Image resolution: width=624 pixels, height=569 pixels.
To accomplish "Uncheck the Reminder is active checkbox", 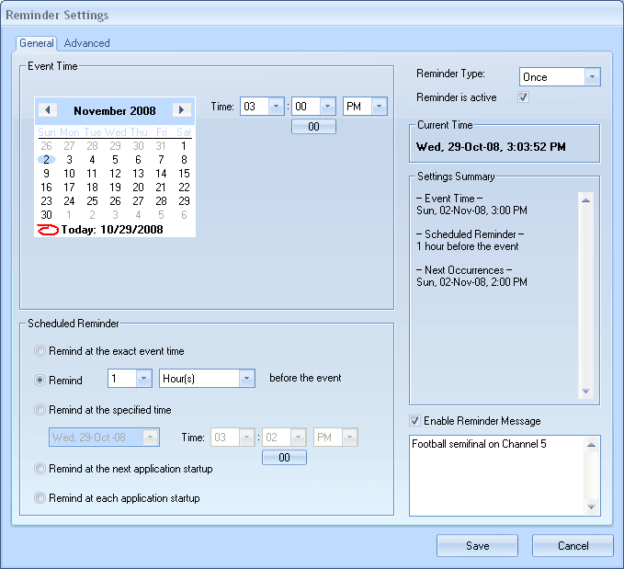I will (523, 97).
